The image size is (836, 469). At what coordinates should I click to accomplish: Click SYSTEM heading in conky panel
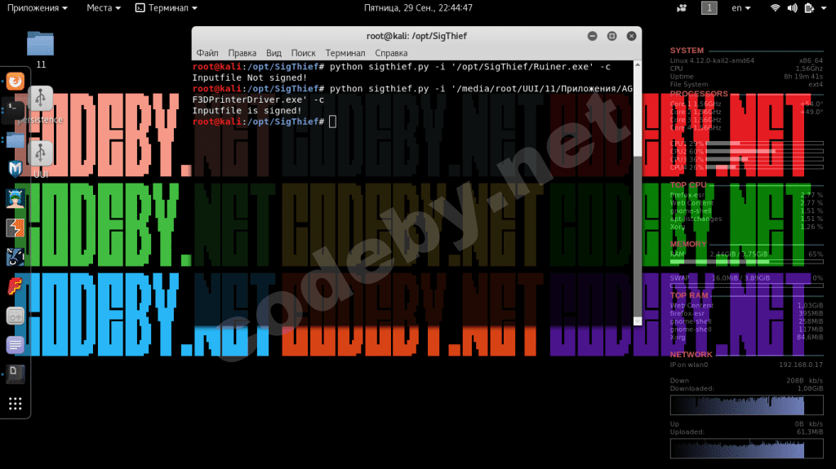coord(687,50)
